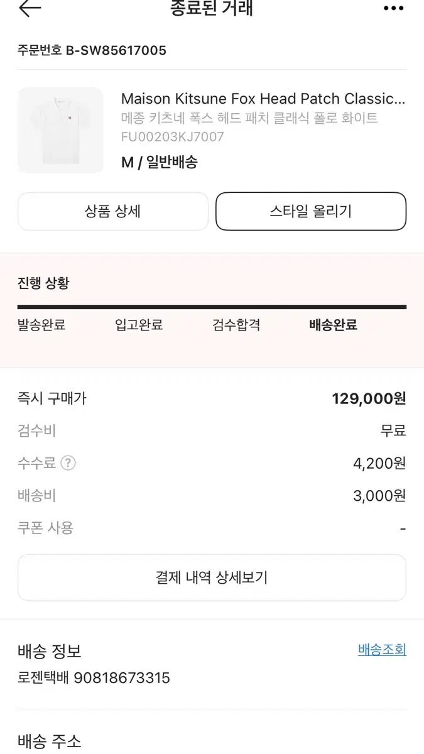
Task: Go back using the top-left arrow
Action: [x=30, y=8]
